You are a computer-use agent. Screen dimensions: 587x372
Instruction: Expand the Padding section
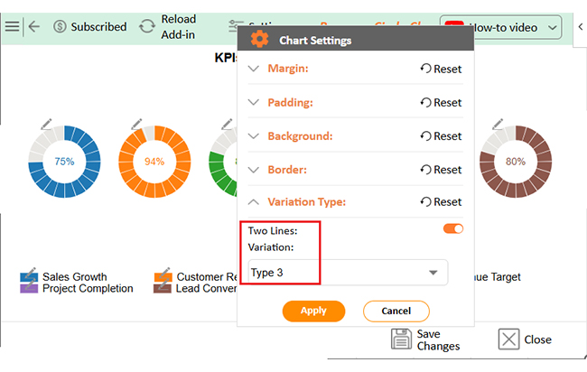(x=255, y=102)
